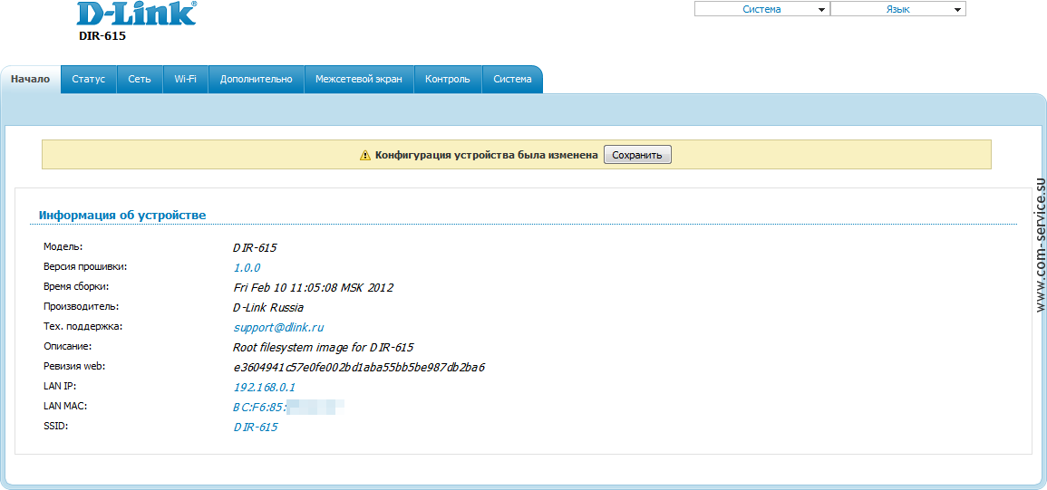Screen dimensions: 1047x490
Task: Open the Wi-Fi tab
Action: [x=186, y=79]
